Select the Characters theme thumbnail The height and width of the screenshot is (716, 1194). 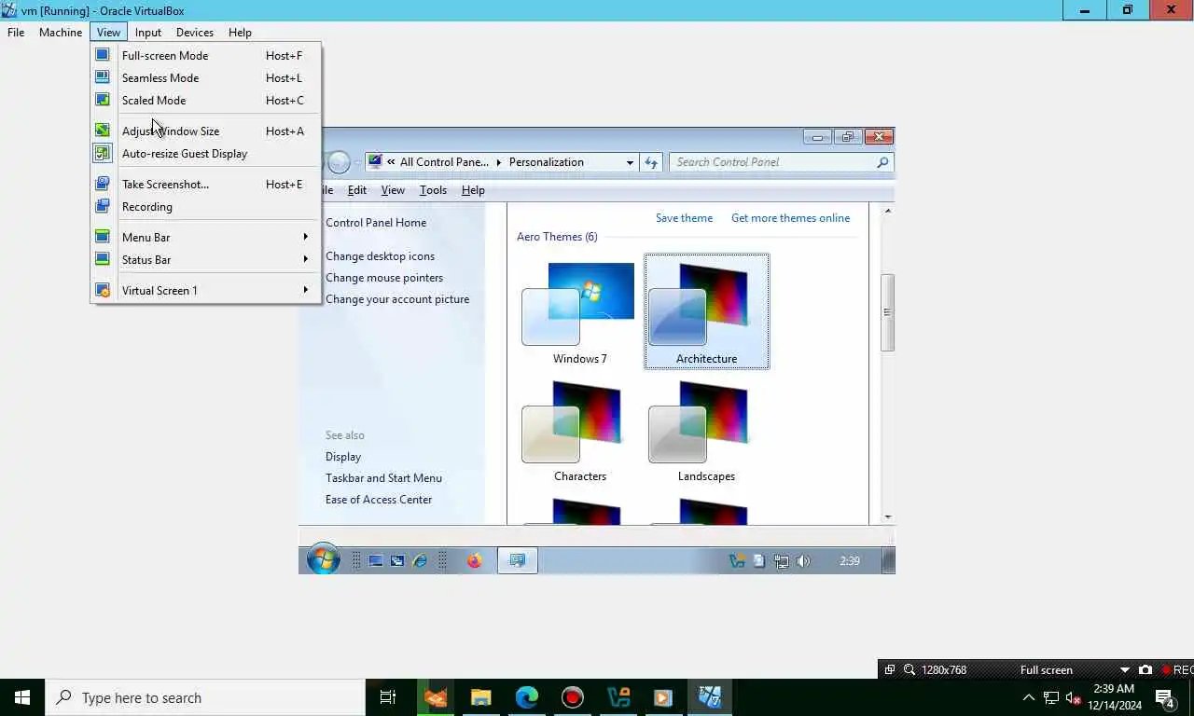coord(579,431)
